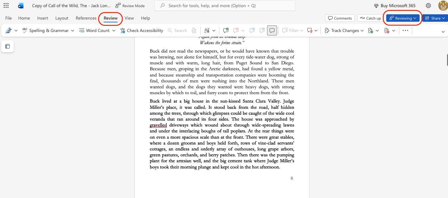Screen dimensions: 448x198
Task: Click the Review Mode indicator in title bar
Action: pyautogui.click(x=130, y=6)
